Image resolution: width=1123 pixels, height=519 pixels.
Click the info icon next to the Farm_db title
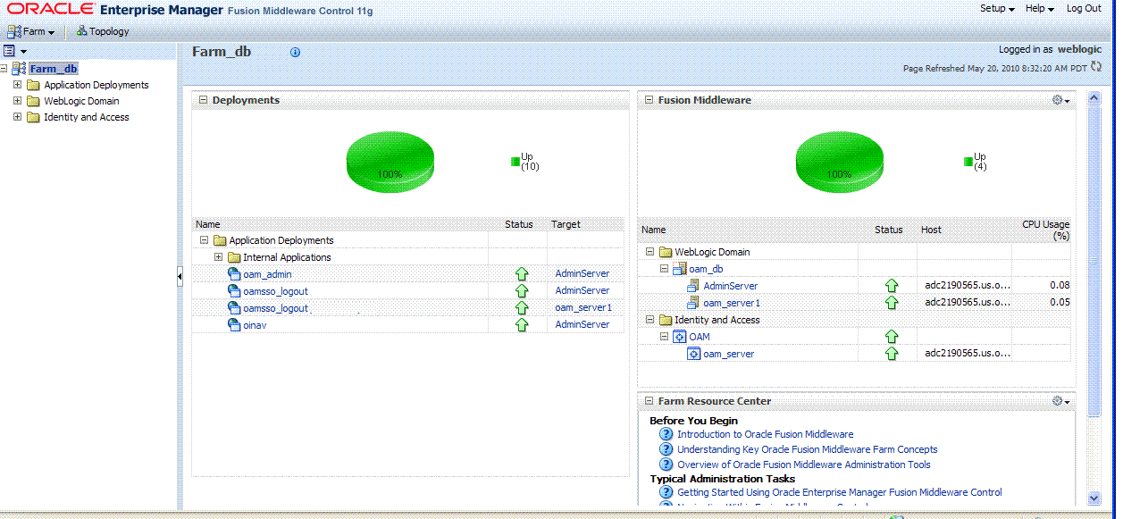(296, 52)
